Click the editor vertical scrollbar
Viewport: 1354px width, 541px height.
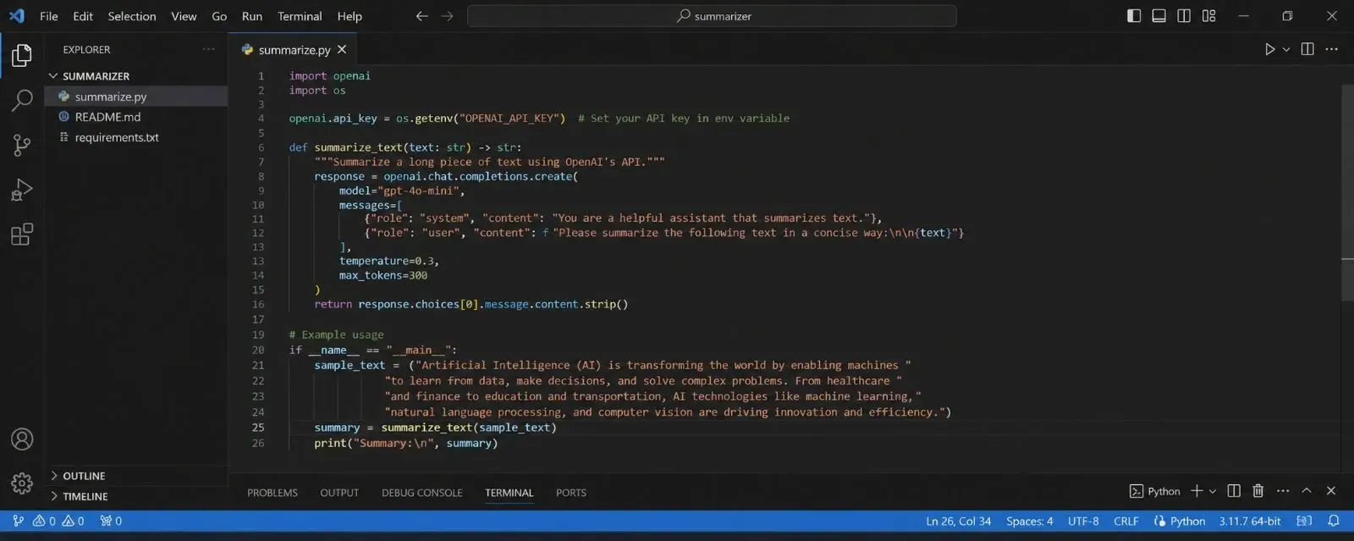click(1347, 193)
